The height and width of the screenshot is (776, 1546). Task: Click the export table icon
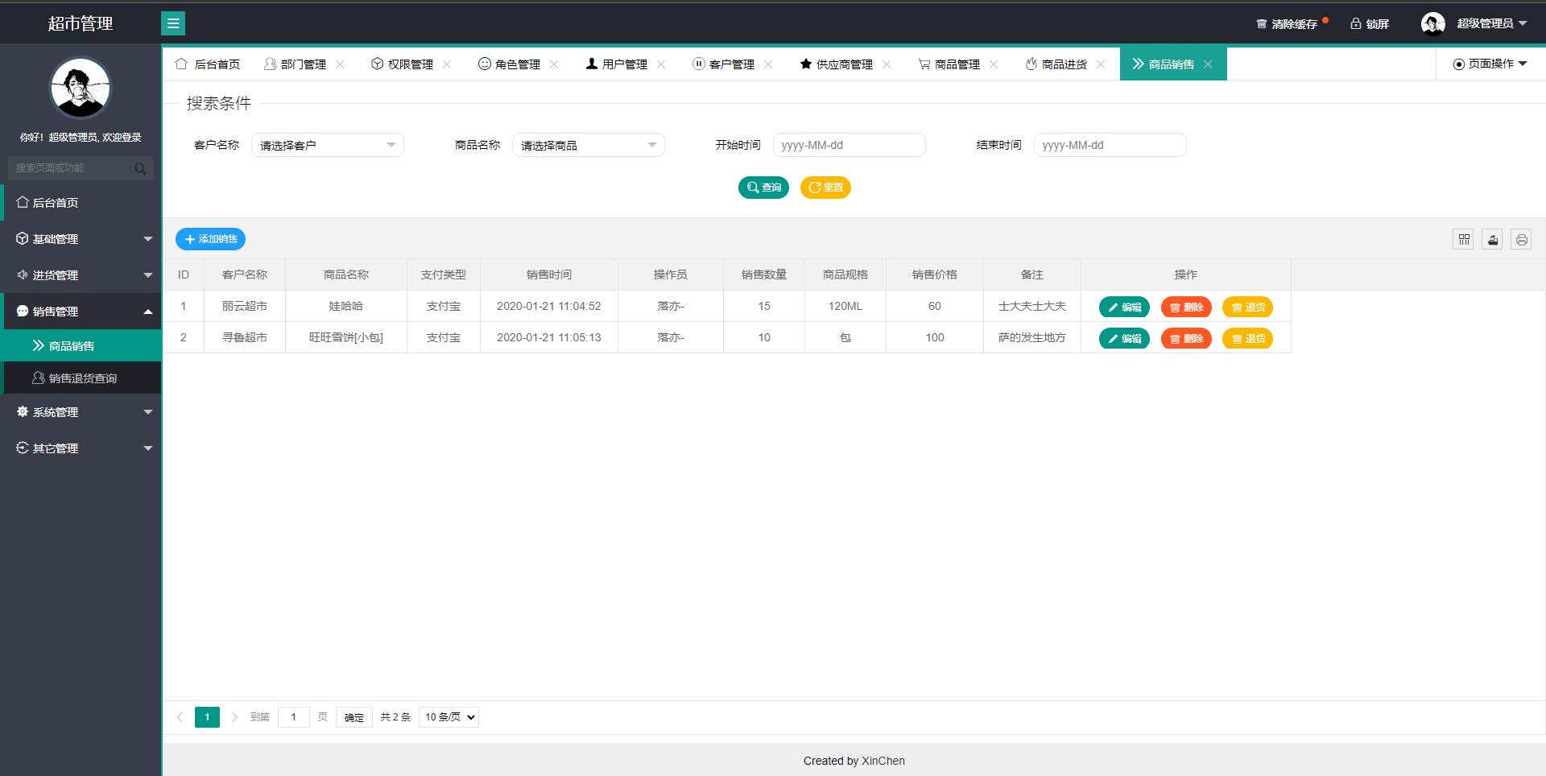[1493, 239]
